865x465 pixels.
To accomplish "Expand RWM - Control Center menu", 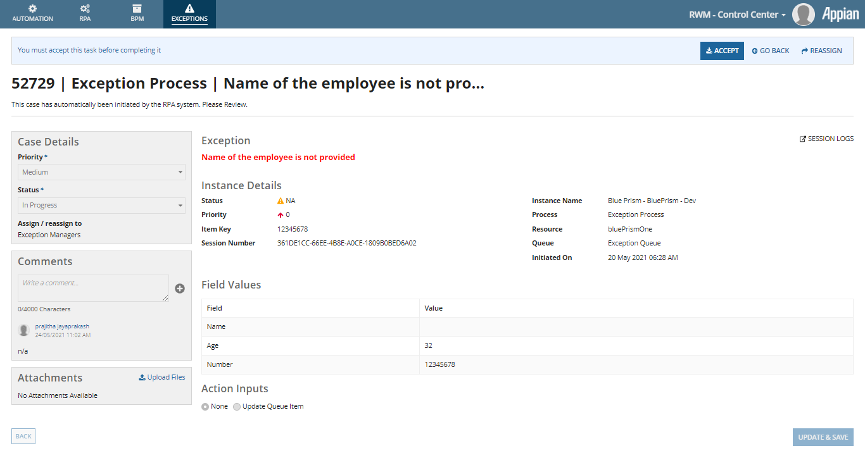I will [x=737, y=15].
